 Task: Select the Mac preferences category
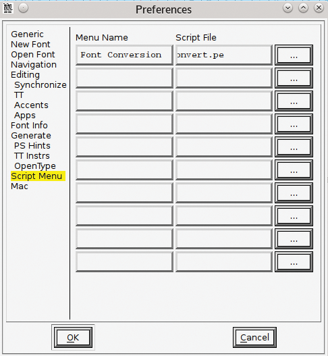pyautogui.click(x=20, y=186)
